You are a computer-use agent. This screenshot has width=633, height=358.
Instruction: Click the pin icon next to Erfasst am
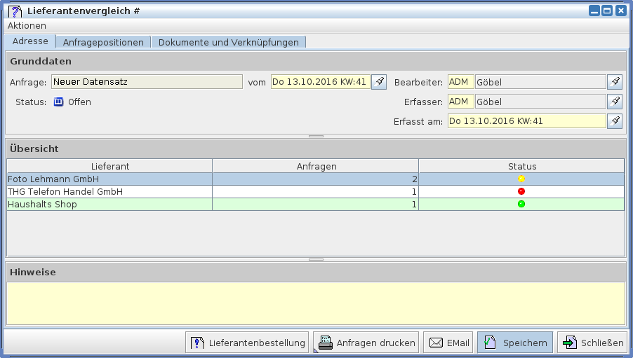[615, 121]
